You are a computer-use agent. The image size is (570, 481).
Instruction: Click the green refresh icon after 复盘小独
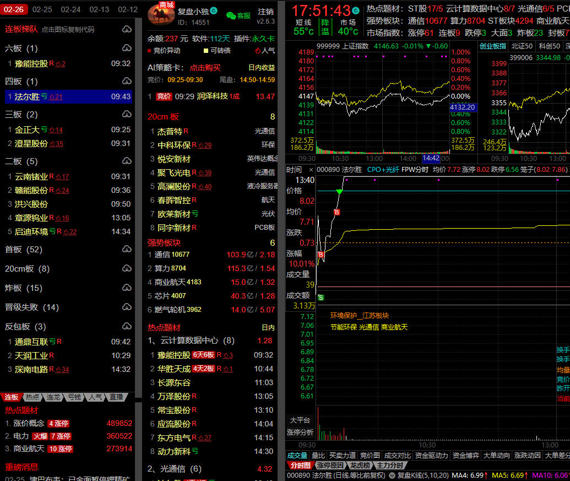coord(214,11)
